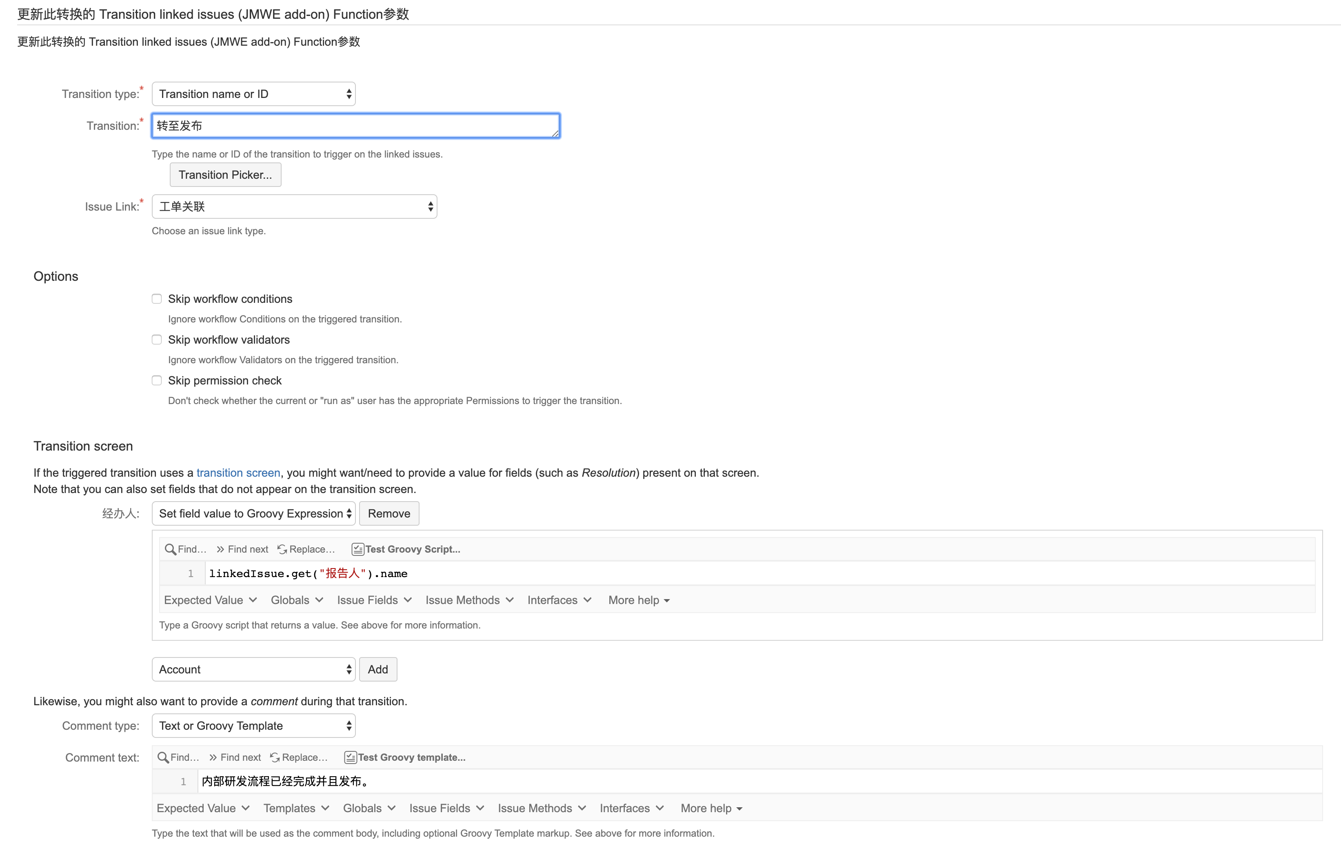Expand Issue Fields menu in assignee script editor
The width and height of the screenshot is (1341, 844).
point(374,600)
